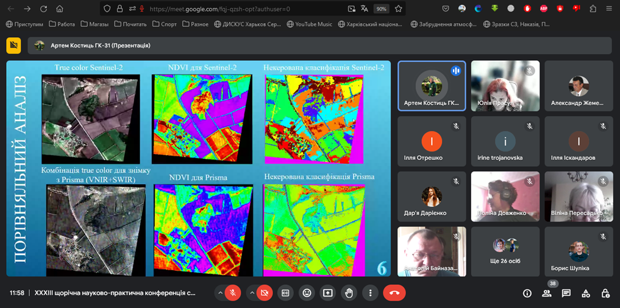Open host controls lock icon
The height and width of the screenshot is (308, 620).
pos(605,293)
